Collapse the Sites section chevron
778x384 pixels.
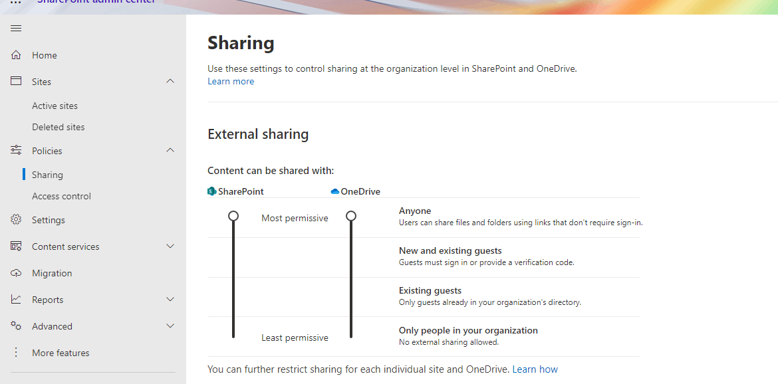click(x=170, y=80)
